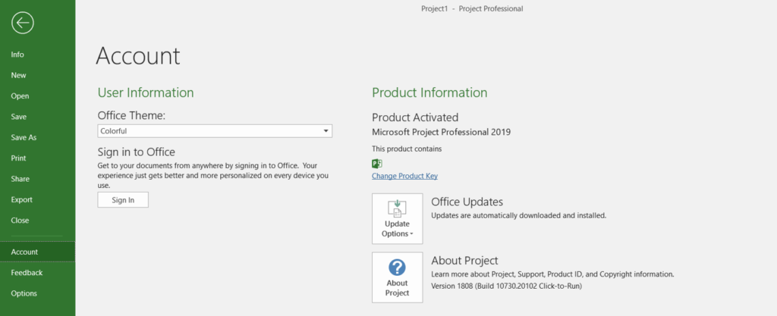
Task: Open the Info page
Action: tap(17, 55)
